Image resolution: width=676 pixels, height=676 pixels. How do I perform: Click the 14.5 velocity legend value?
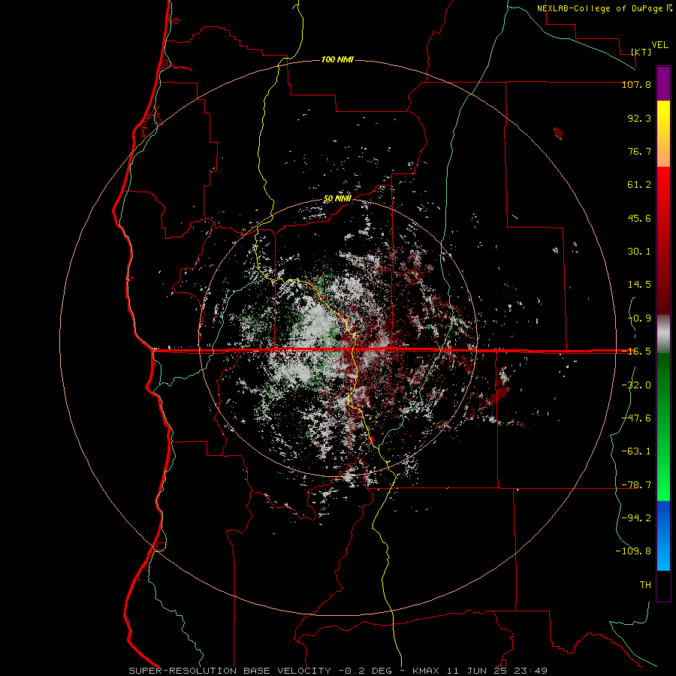[x=639, y=285]
